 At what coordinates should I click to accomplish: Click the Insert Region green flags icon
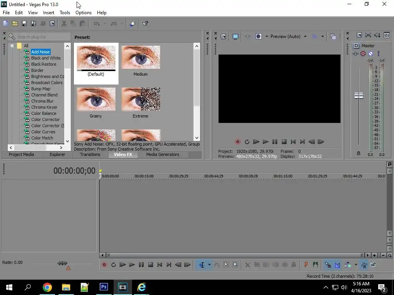pos(316,265)
